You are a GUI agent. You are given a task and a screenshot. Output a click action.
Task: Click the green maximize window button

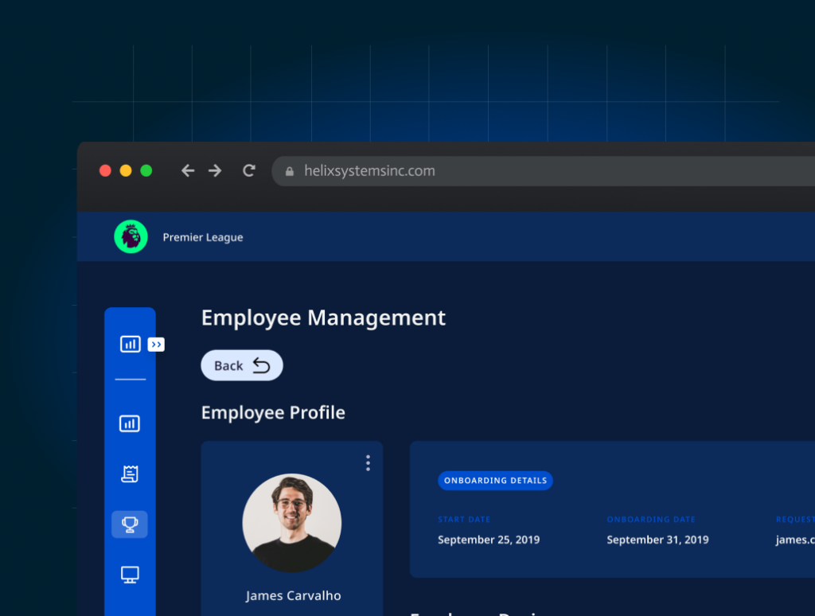click(146, 170)
